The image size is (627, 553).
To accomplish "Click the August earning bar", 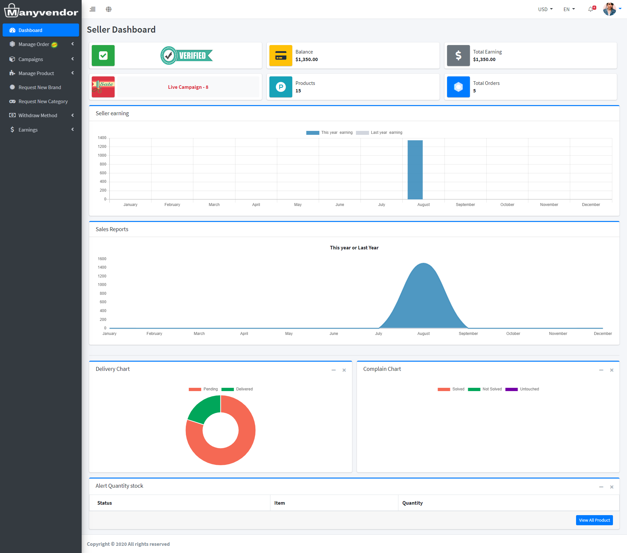I will point(415,170).
